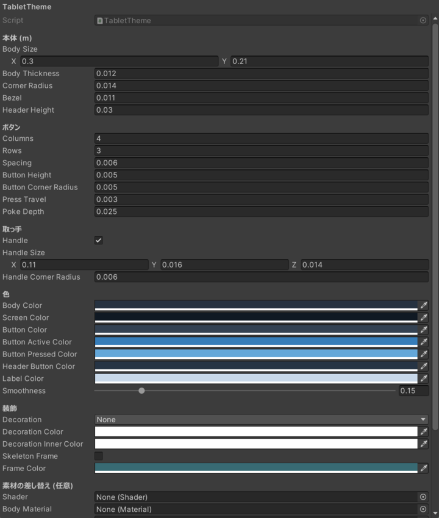The height and width of the screenshot is (518, 439).
Task: Click Handle Size X field
Action: tap(84, 264)
